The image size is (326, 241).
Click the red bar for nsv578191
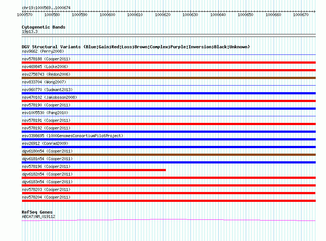pos(168,124)
